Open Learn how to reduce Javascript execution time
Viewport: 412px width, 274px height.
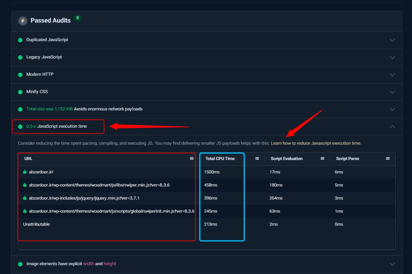click(316, 143)
